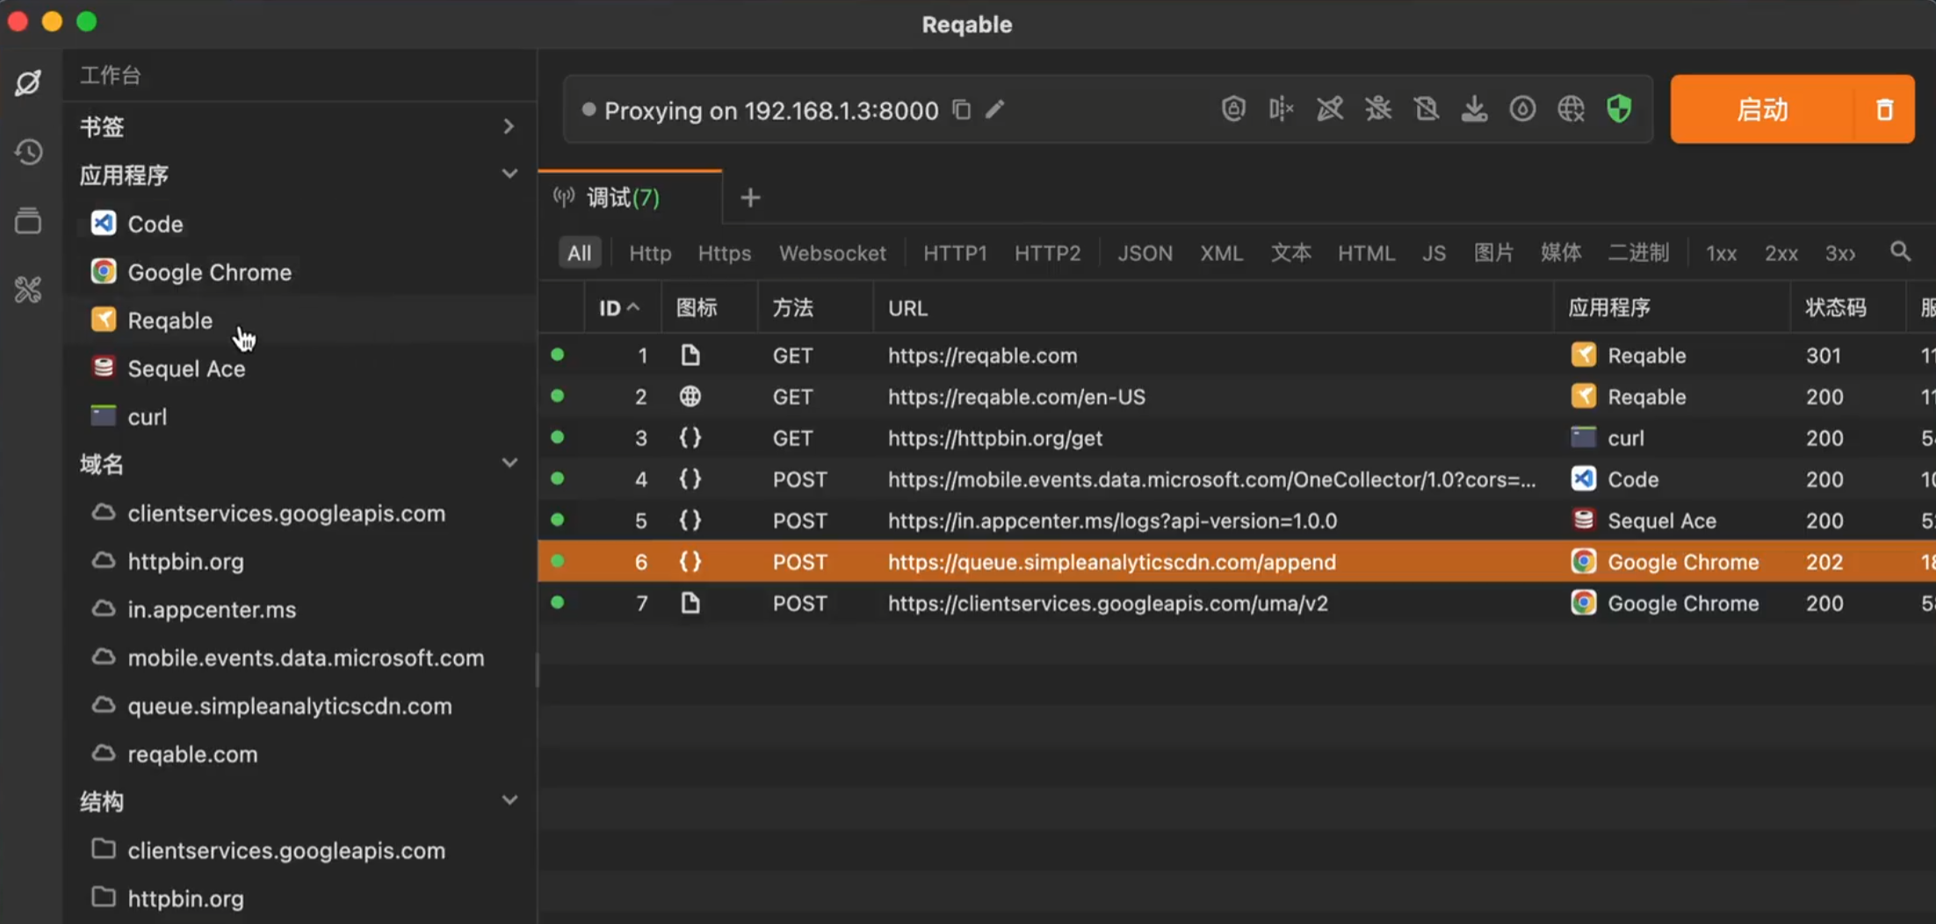
Task: Filter by Websocket protocol
Action: [x=832, y=253]
